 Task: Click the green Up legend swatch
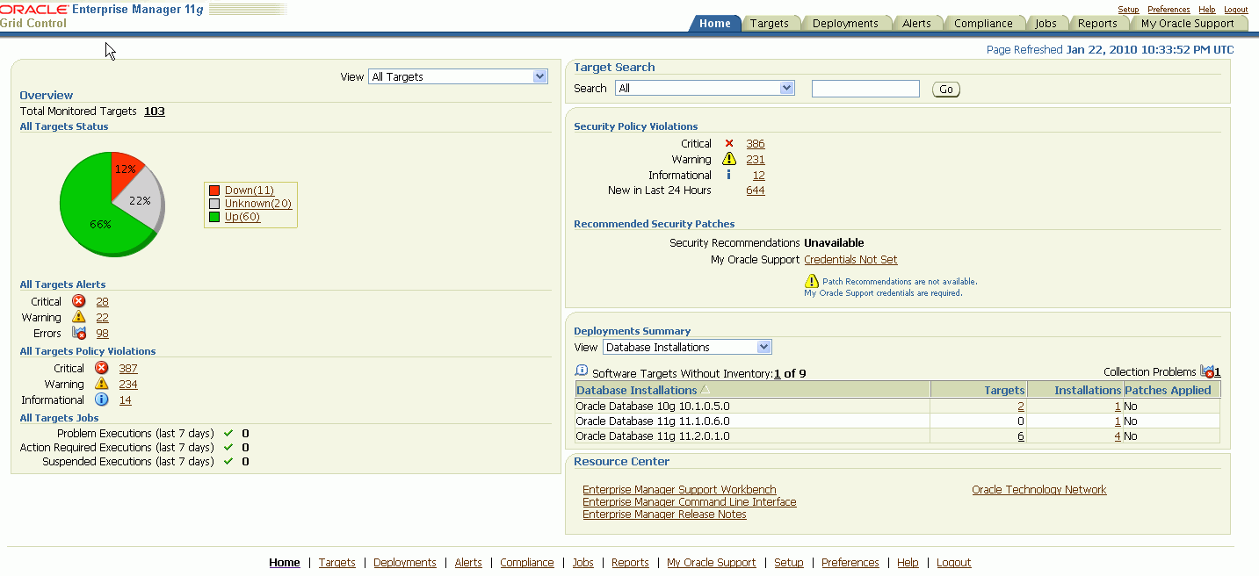tap(214, 217)
